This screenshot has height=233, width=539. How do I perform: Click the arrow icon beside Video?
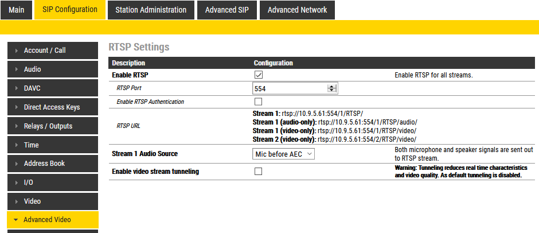pyautogui.click(x=16, y=201)
